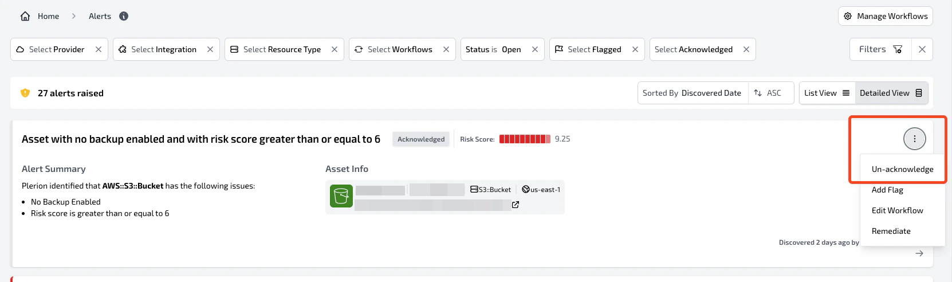Switch to List View
Screen dimensions: 952x282
tap(827, 93)
